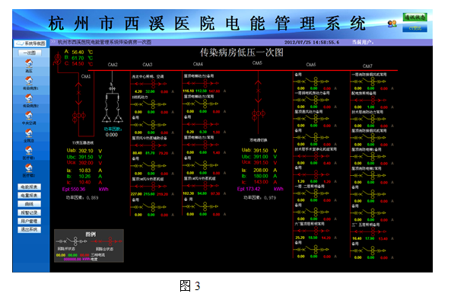Open the 传染病房1 house icon

pyautogui.click(x=29, y=81)
